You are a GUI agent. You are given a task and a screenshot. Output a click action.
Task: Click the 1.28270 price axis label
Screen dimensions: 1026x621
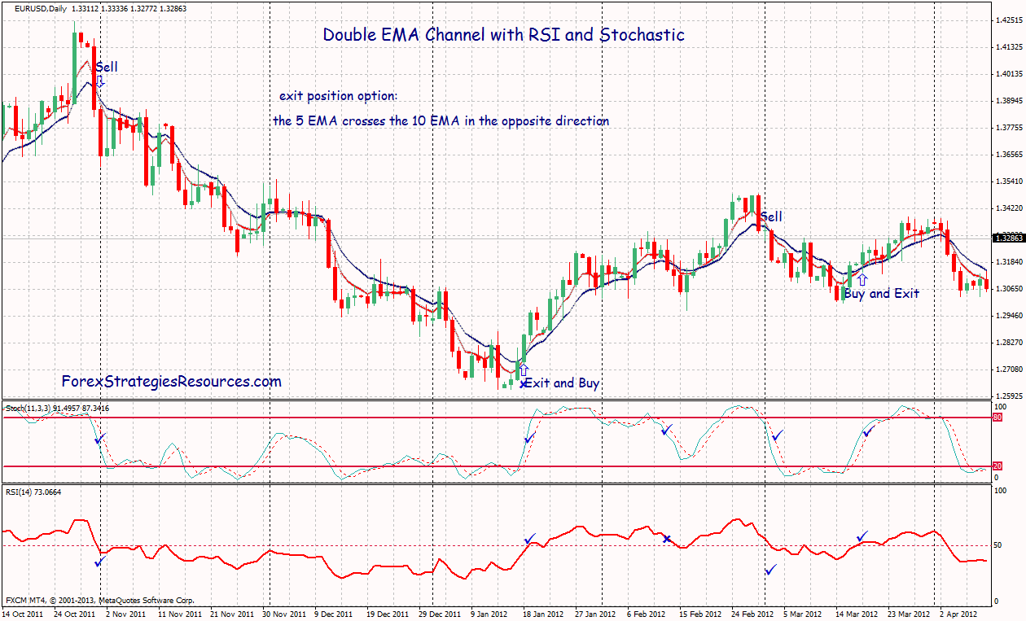click(x=1009, y=343)
